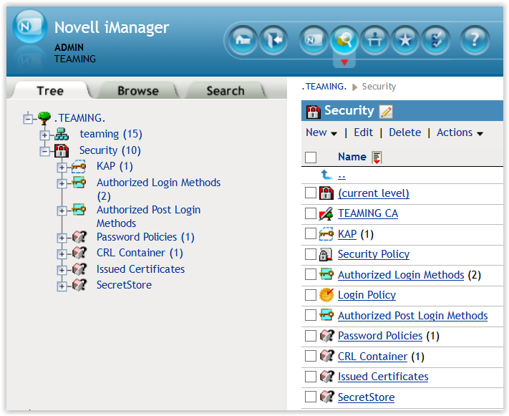The height and width of the screenshot is (416, 509).
Task: Click the Home toolbar icon
Action: 243,40
